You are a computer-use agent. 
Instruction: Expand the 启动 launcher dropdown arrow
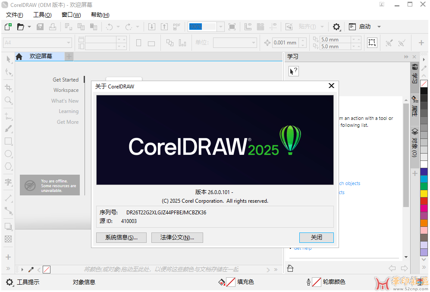(x=379, y=27)
